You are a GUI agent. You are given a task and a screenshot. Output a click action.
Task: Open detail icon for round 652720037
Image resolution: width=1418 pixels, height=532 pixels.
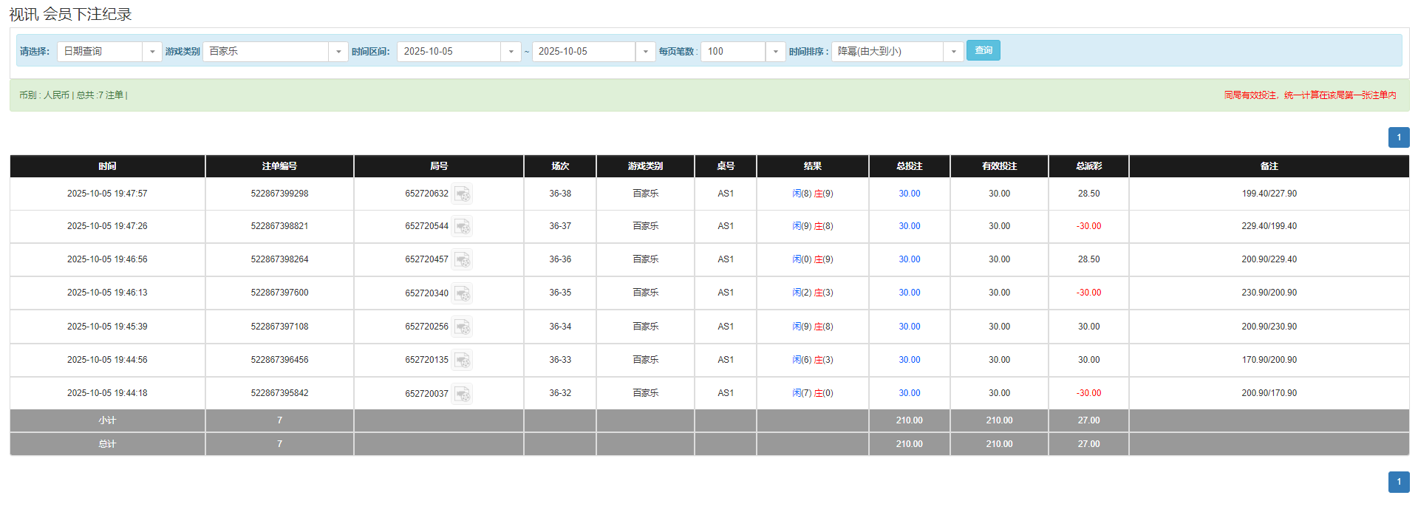pyautogui.click(x=462, y=394)
